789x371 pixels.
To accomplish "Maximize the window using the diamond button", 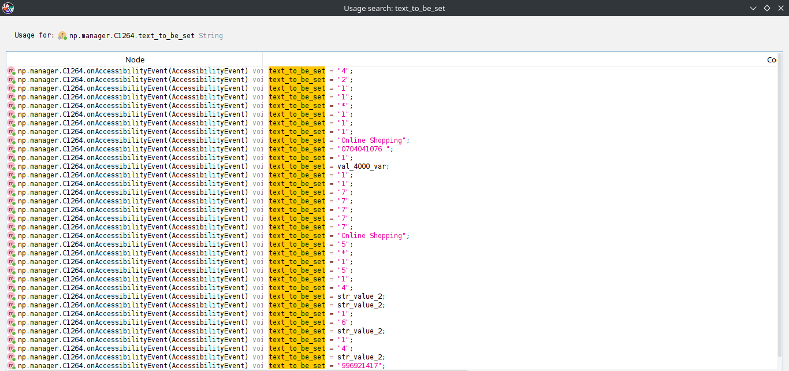I will coord(767,8).
